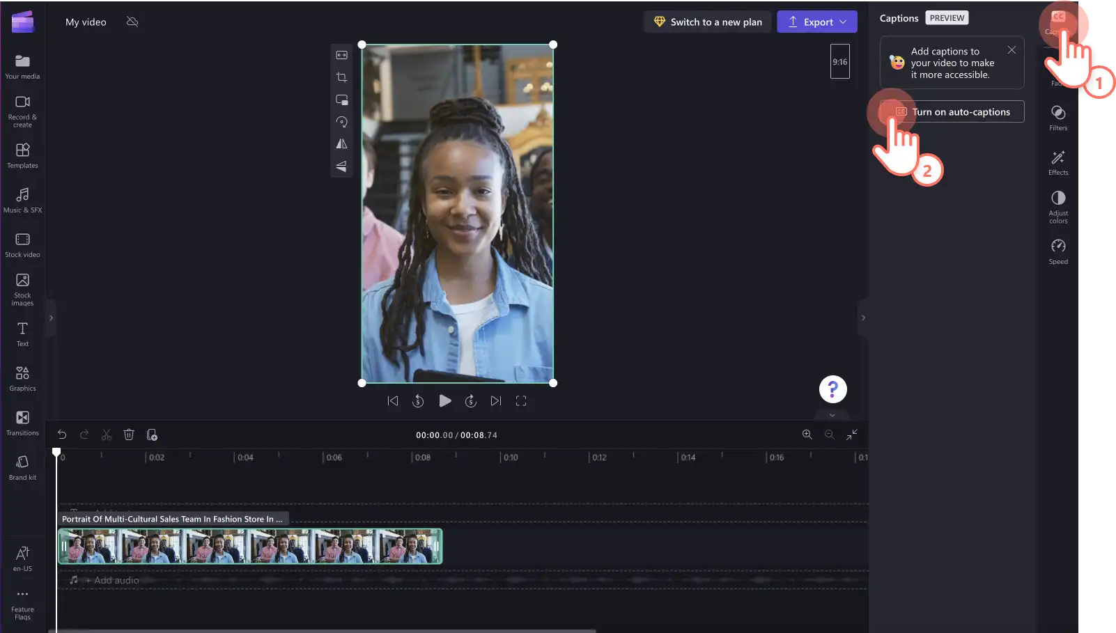Image resolution: width=1116 pixels, height=633 pixels.
Task: Rename the My video title
Action: pos(86,22)
